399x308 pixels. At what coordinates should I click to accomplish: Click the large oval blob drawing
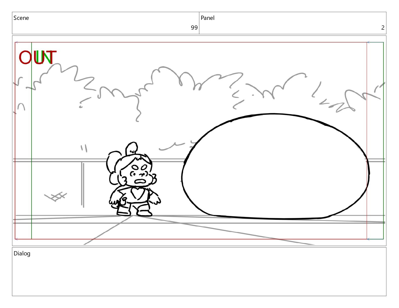[275, 166]
